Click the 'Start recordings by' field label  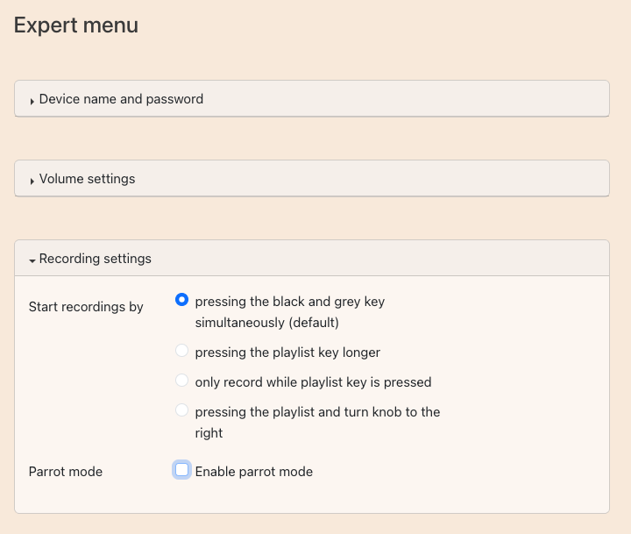point(86,307)
